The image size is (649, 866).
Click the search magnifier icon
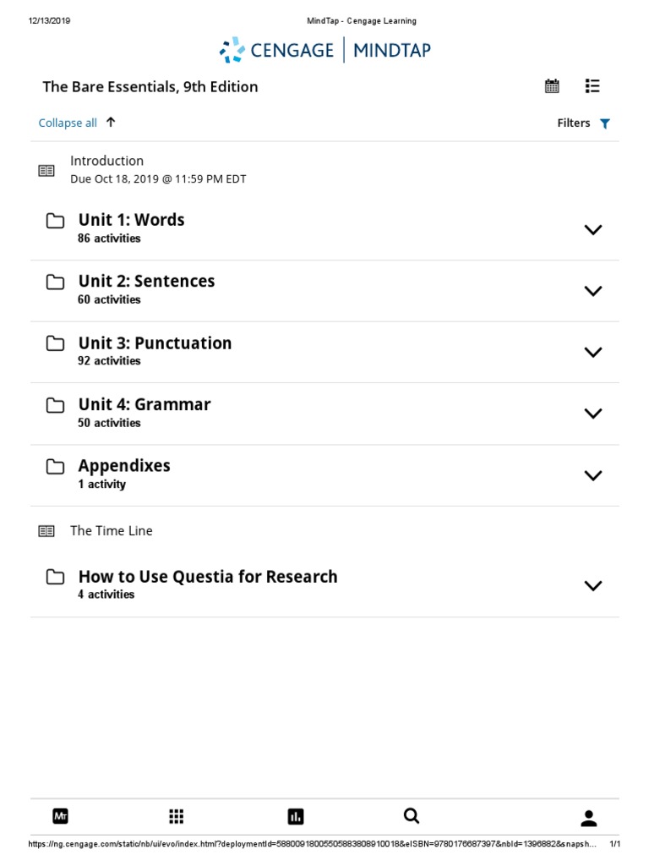click(x=412, y=815)
